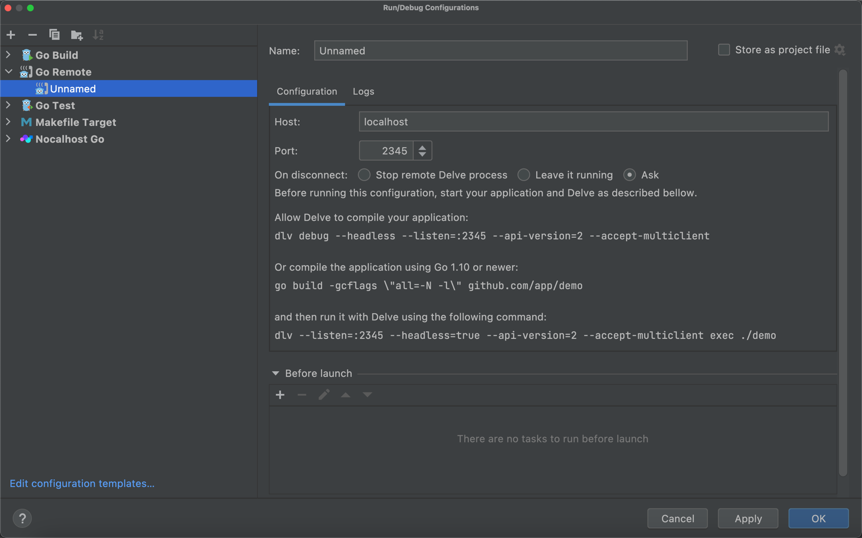
Task: Increase the Port value with up stepper
Action: click(422, 147)
